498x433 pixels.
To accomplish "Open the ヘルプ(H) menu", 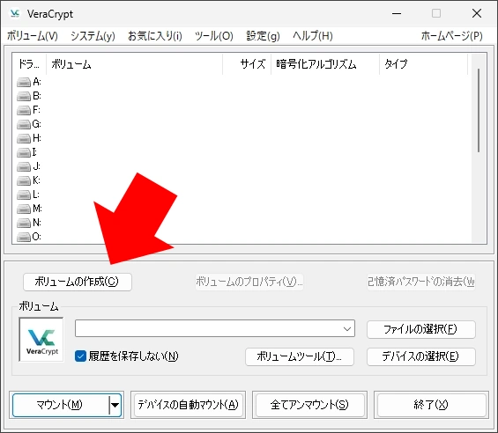I will [x=313, y=36].
